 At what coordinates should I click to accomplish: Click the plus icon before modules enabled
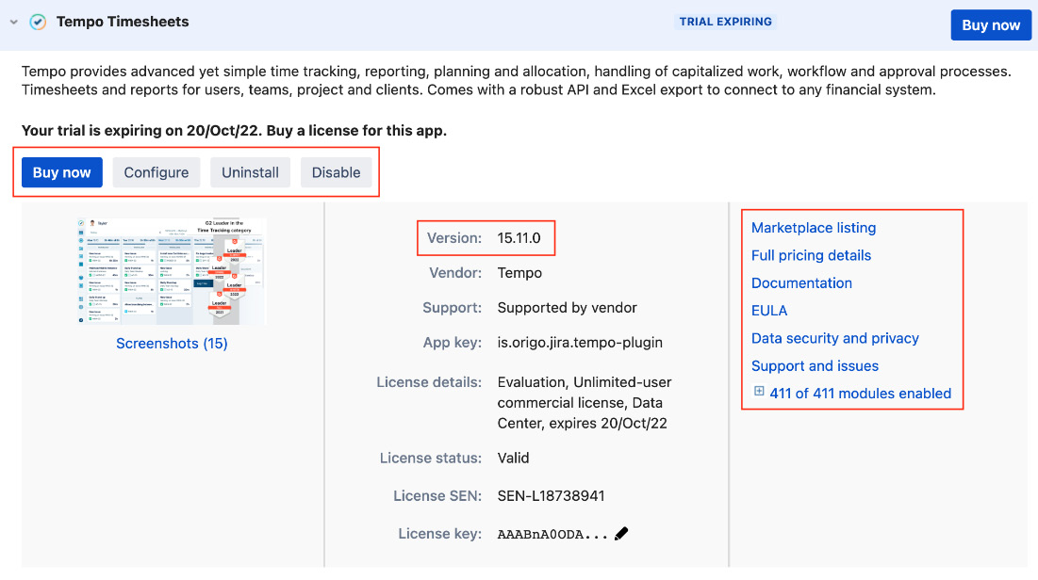pos(759,391)
